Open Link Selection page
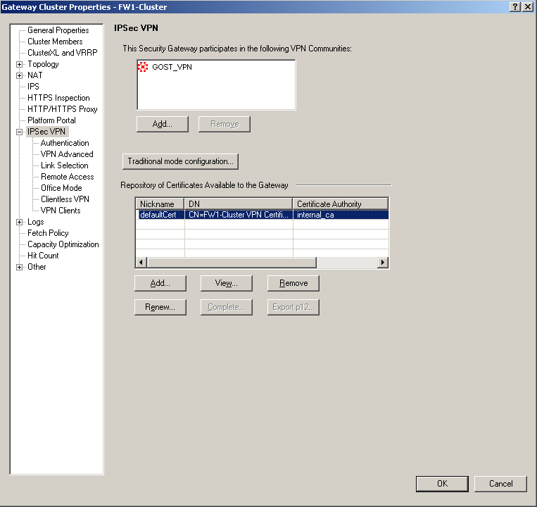537x507 pixels. pos(64,165)
